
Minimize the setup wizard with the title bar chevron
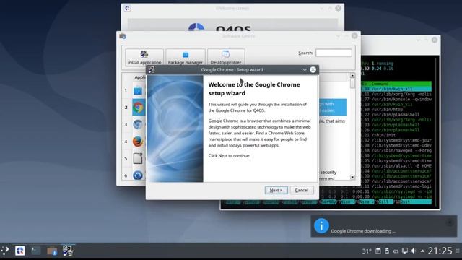tap(305, 70)
